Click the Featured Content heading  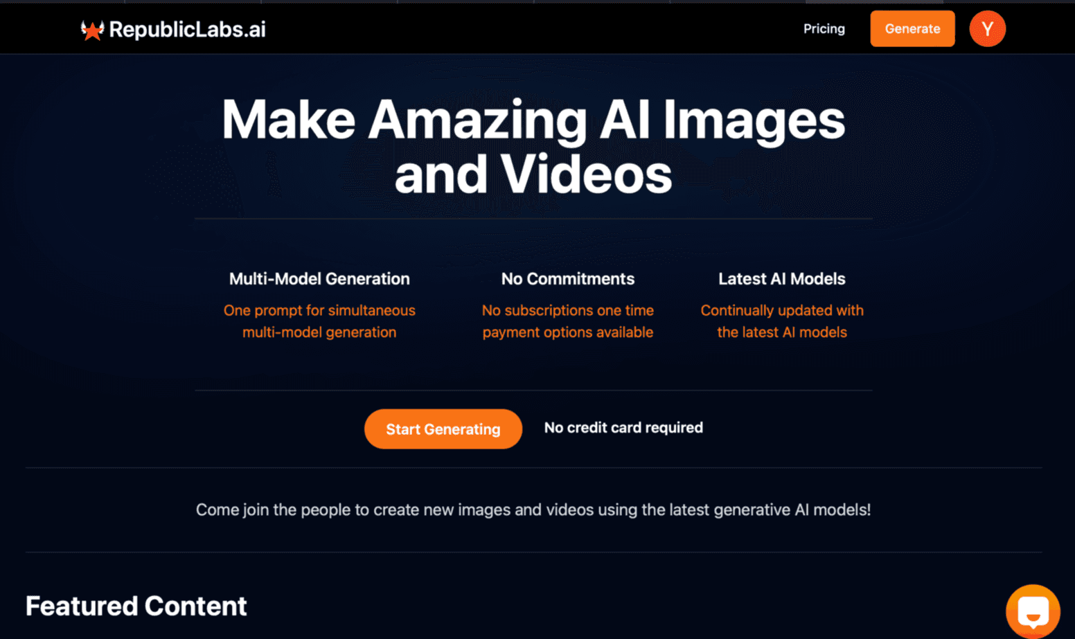point(136,606)
